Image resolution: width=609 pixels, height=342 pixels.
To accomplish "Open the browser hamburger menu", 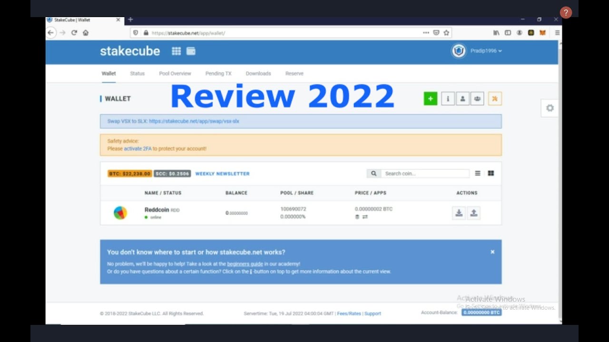I will pos(557,33).
